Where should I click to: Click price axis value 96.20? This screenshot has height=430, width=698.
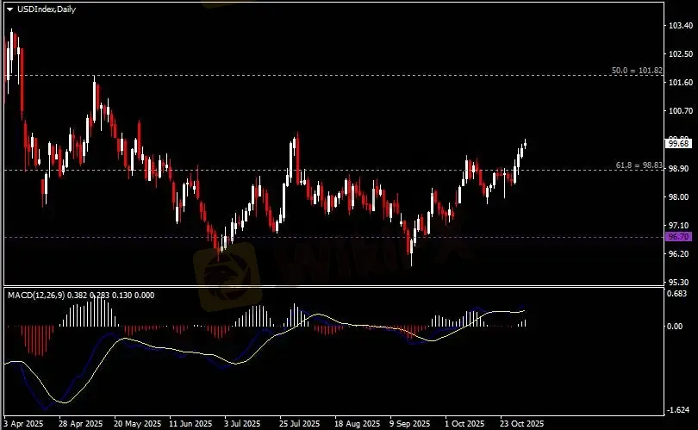pyautogui.click(x=679, y=253)
